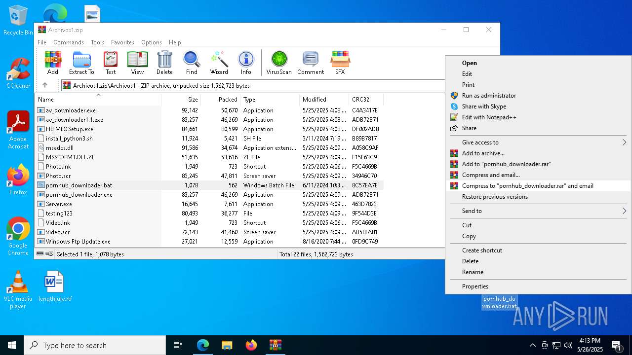The height and width of the screenshot is (355, 632).
Task: Create SFX self-extracting archive
Action: point(340,63)
